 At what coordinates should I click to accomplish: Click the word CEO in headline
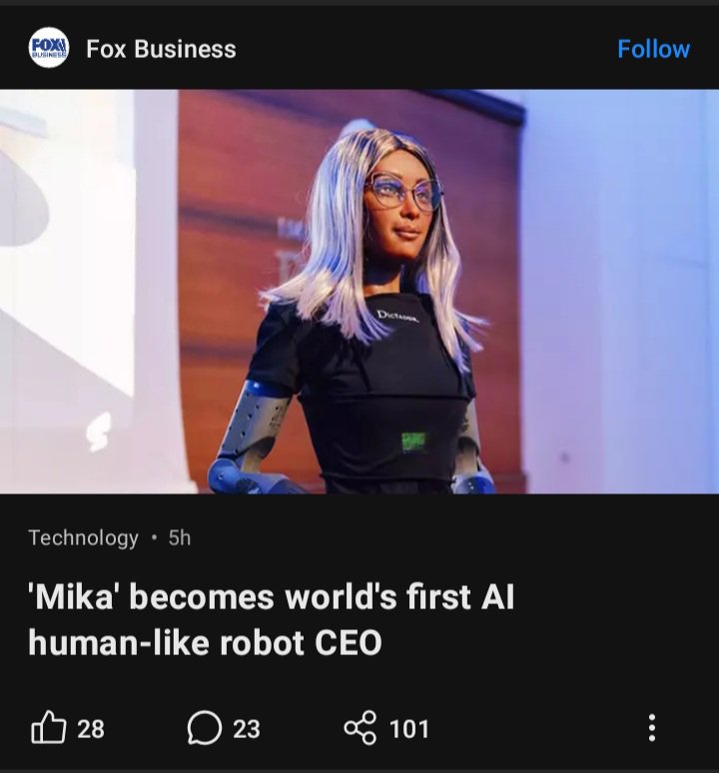coord(348,643)
